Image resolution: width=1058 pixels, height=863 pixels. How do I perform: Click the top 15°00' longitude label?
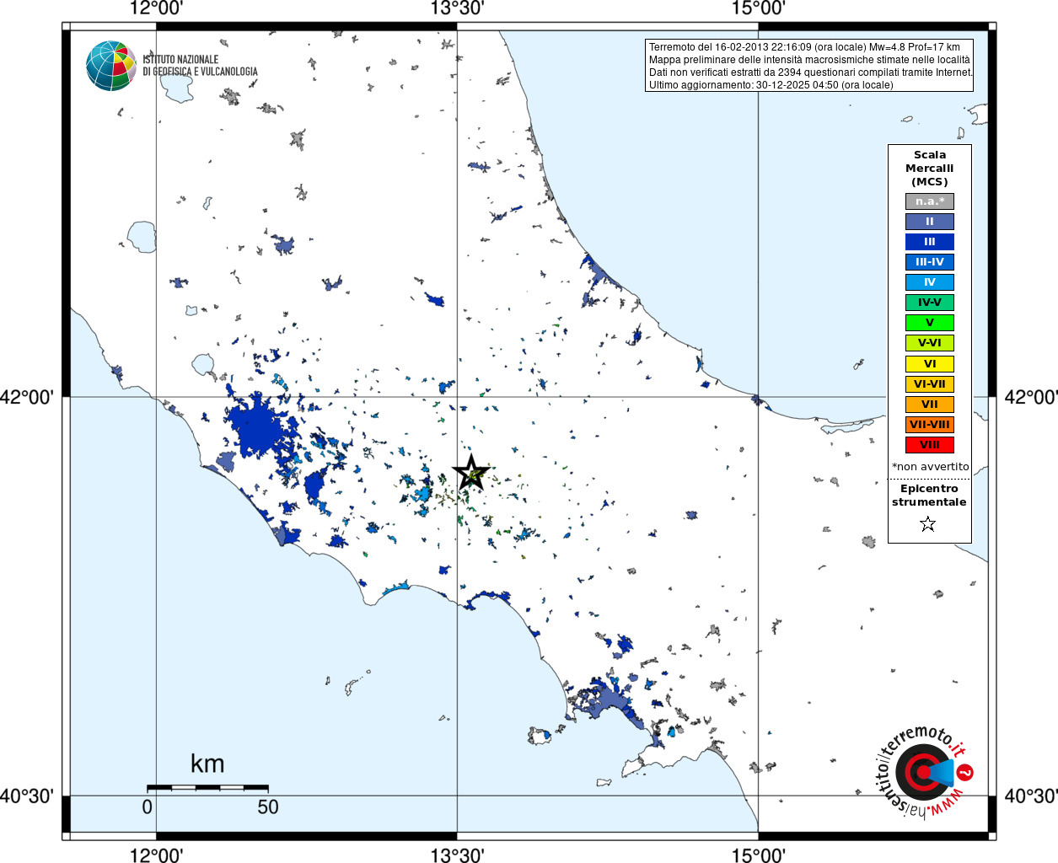click(x=758, y=8)
